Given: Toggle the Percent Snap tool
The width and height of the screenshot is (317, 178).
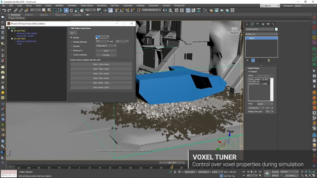Looking at the screenshot, I should [x=128, y=10].
